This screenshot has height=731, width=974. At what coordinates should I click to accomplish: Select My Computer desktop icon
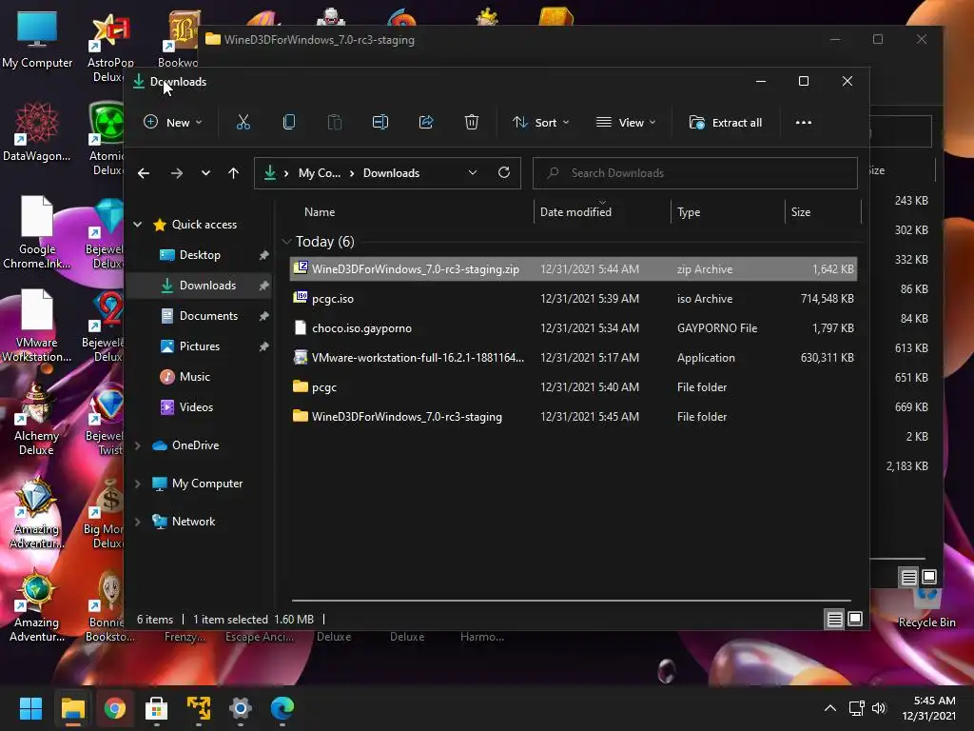click(x=37, y=40)
